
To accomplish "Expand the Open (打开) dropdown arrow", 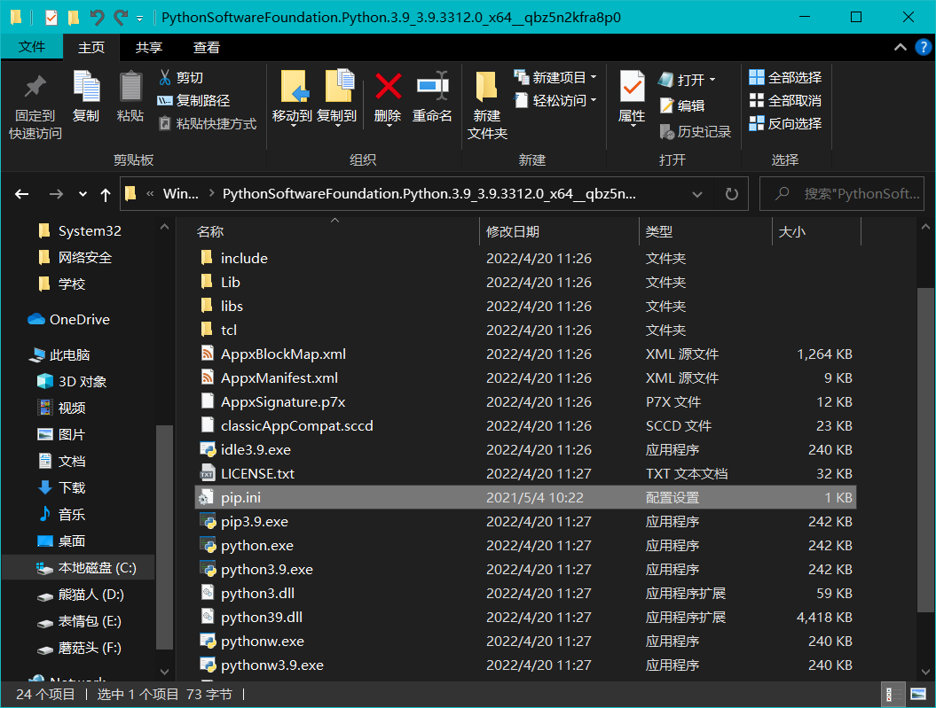I will [712, 80].
